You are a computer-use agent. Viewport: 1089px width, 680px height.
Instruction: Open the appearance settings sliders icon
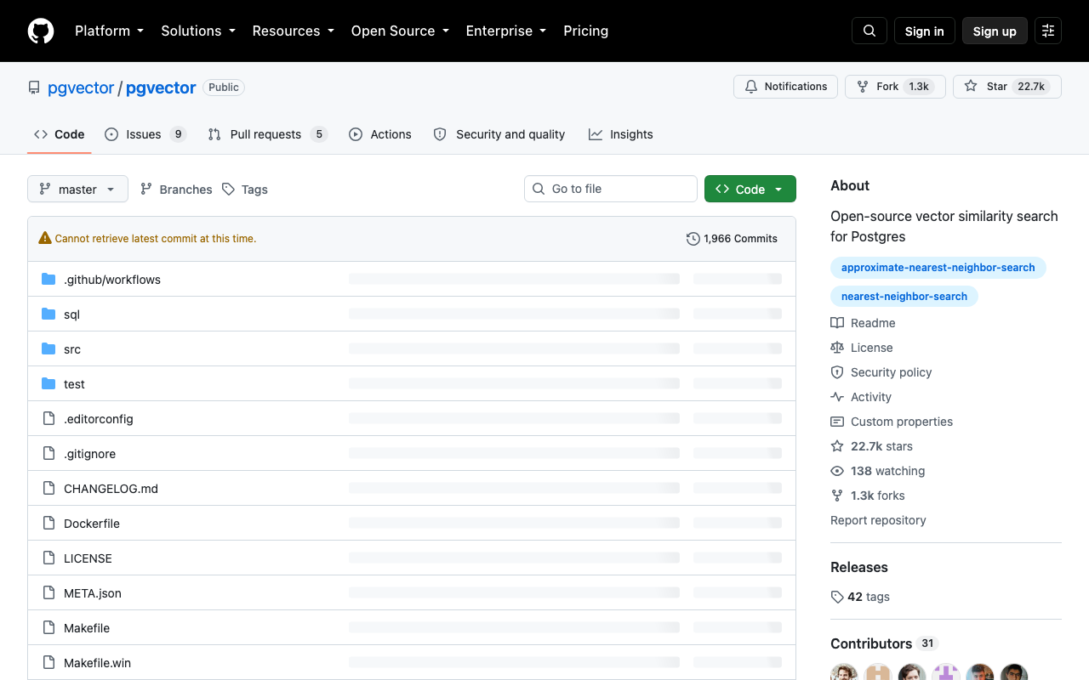[1048, 31]
